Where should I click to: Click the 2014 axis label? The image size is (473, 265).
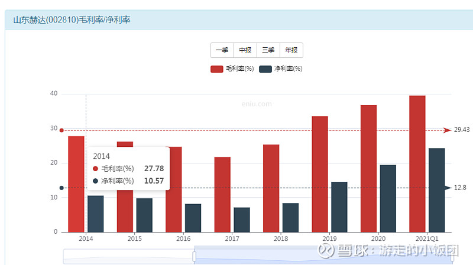86,238
